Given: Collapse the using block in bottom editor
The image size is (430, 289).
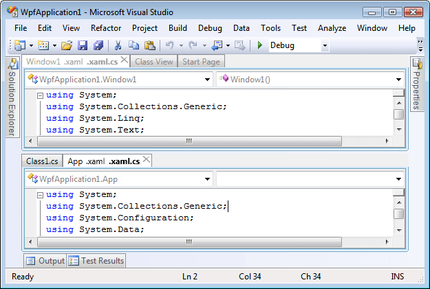Looking at the screenshot, I should click(x=40, y=195).
